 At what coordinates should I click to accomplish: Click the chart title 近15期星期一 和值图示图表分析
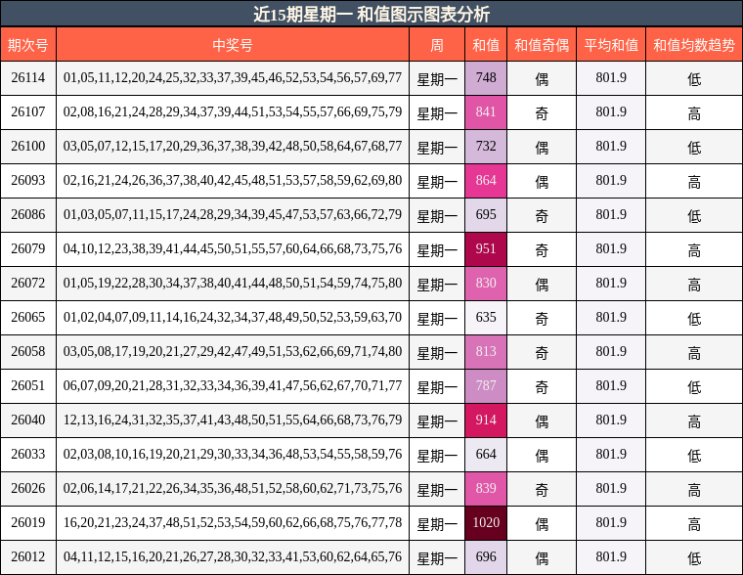pos(371,14)
